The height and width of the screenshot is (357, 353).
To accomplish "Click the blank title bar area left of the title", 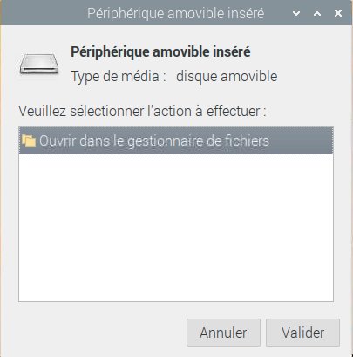I will (x=44, y=13).
